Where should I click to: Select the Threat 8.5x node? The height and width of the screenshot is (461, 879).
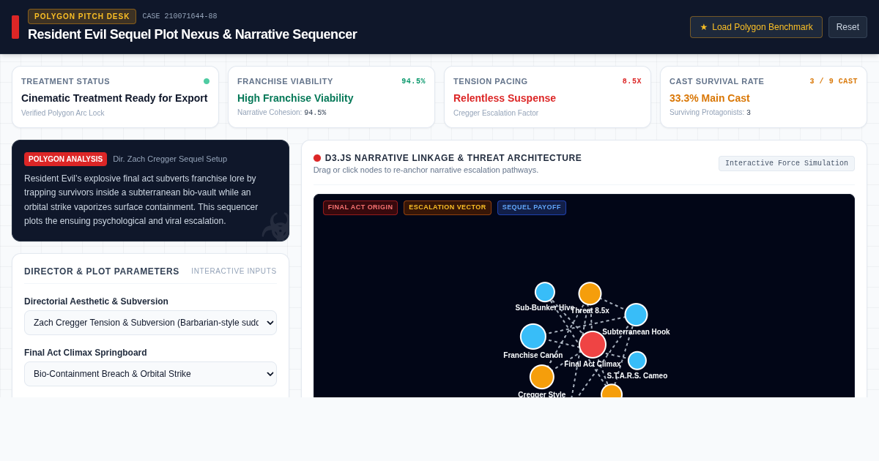click(590, 293)
